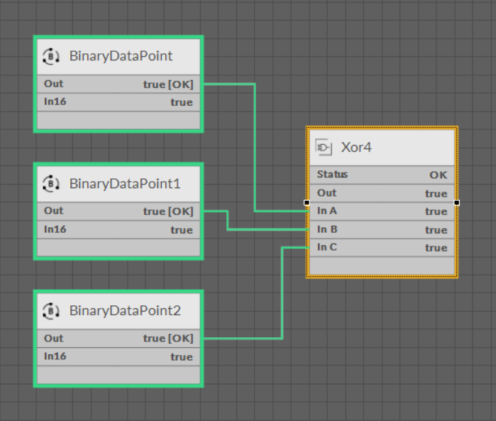Select the In C slot on Xor4
496x421 pixels.
(382, 247)
